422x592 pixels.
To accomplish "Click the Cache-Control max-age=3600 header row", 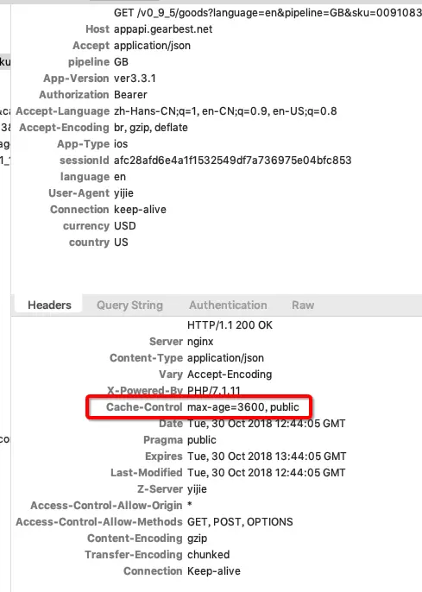I will point(202,407).
